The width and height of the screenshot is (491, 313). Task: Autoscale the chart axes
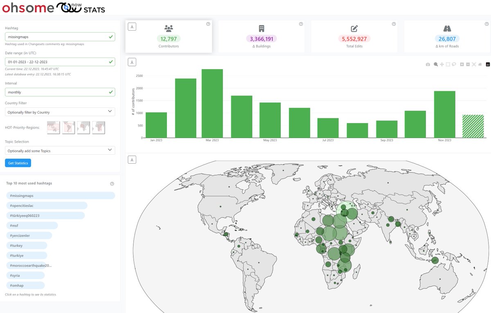[x=474, y=64]
